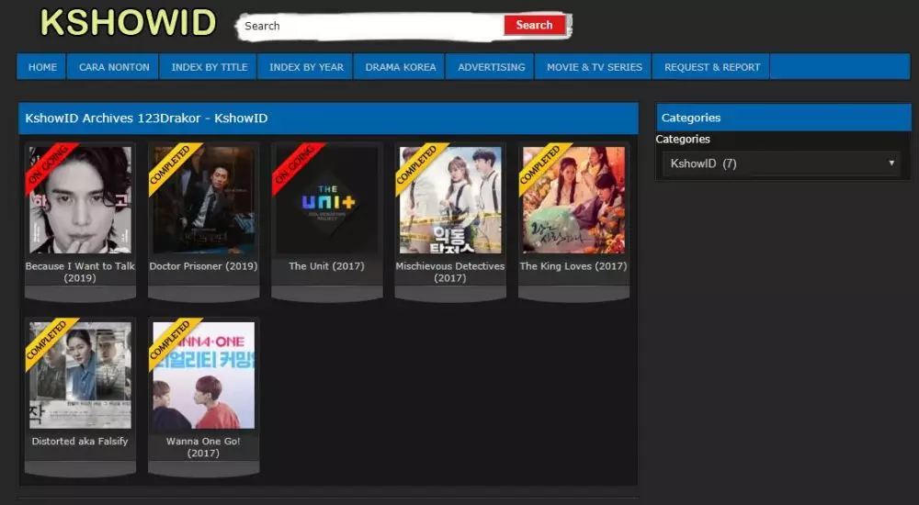Viewport: 919px width, 505px height.
Task: Click The Unit (2017) title link
Action: pos(326,266)
